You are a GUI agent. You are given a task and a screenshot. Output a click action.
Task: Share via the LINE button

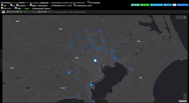tap(145, 5)
